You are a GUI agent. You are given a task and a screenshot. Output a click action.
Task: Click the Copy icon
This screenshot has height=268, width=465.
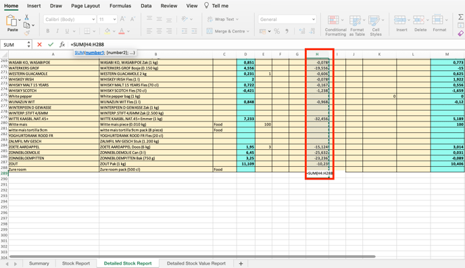coord(26,25)
